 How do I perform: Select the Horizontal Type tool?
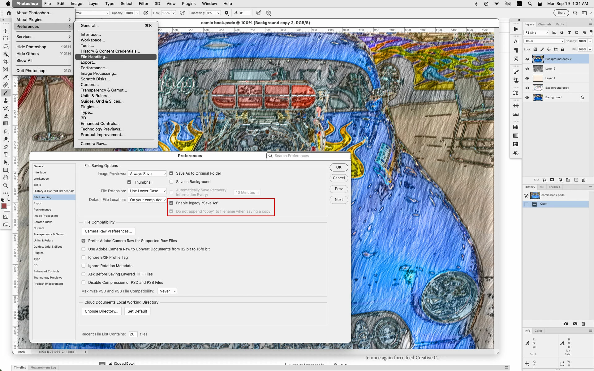6,155
